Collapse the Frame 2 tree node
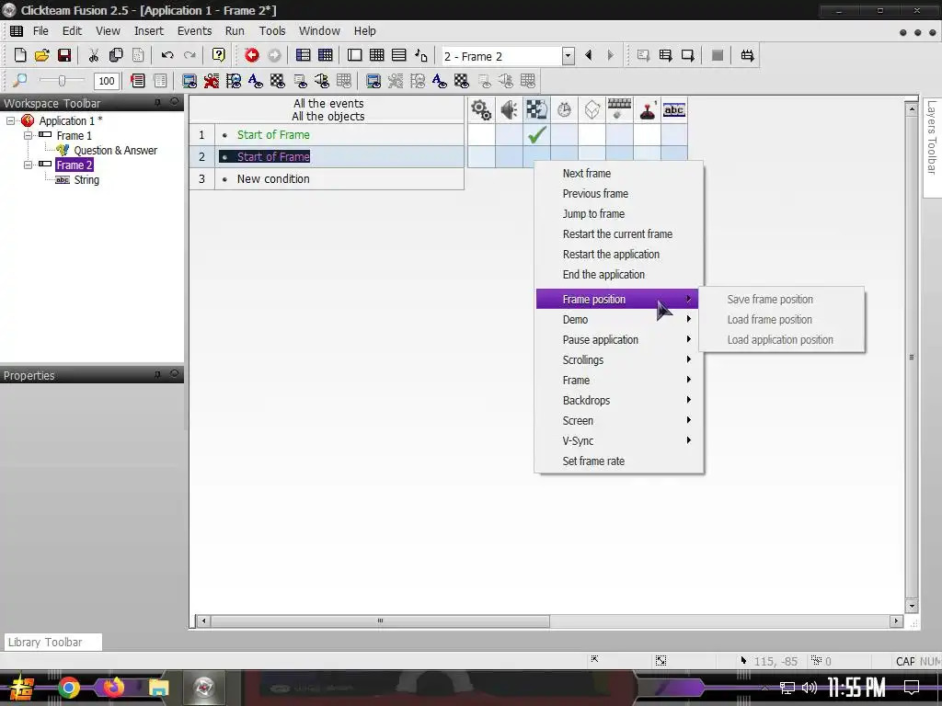Image resolution: width=942 pixels, height=706 pixels. (28, 165)
